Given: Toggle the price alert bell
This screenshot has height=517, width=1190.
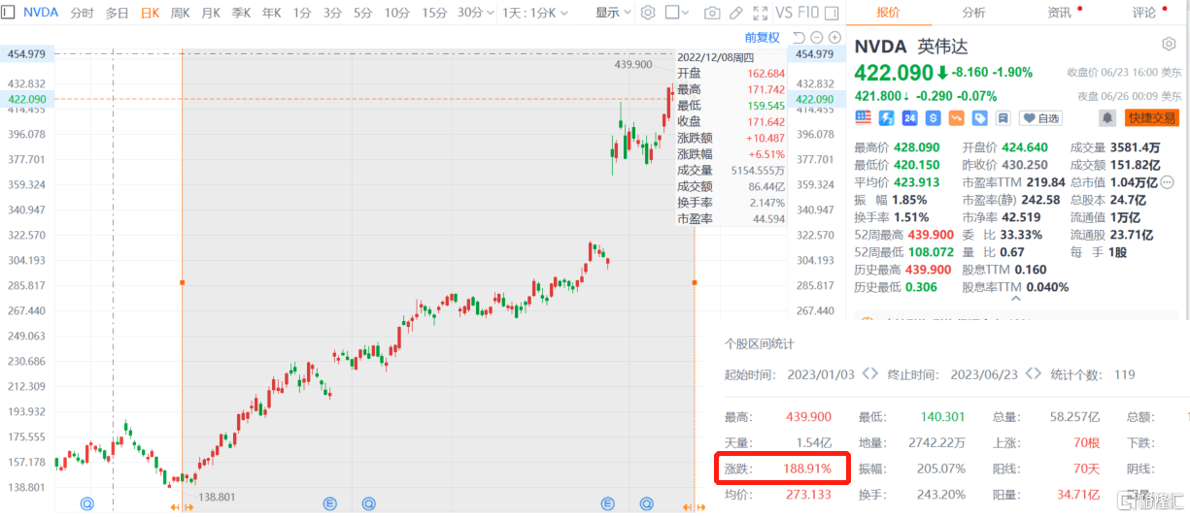Looking at the screenshot, I should pyautogui.click(x=1106, y=118).
